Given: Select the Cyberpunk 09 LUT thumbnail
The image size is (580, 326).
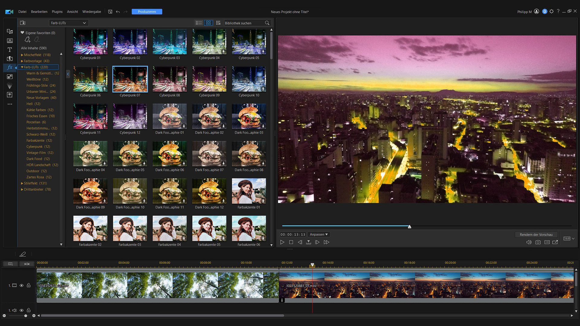Looking at the screenshot, I should 209,79.
